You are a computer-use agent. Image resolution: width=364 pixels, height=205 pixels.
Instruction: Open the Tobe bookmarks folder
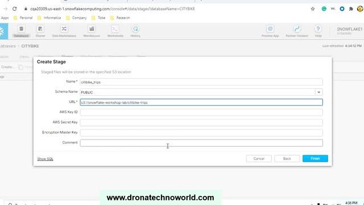98,18
